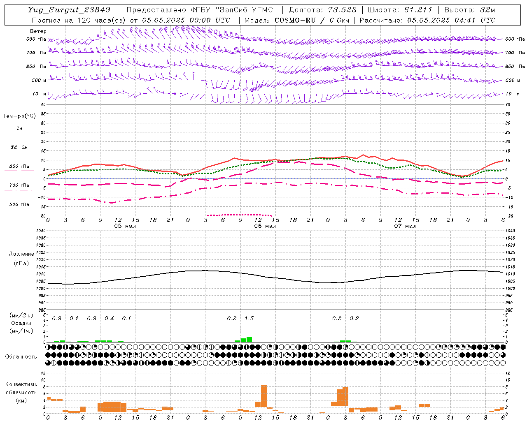Click the red line sample under 2м legend

pyautogui.click(x=19, y=133)
